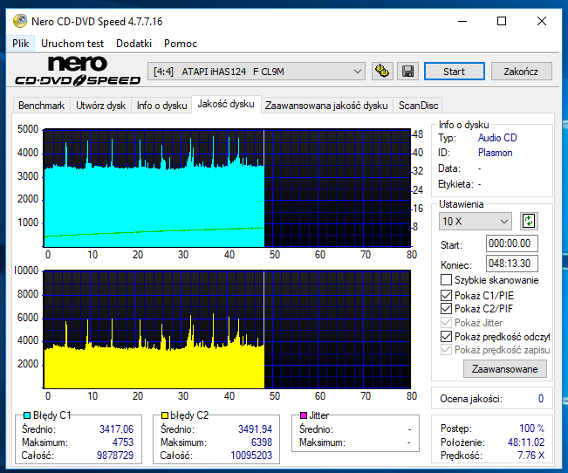
Task: Click the Zakończ button
Action: point(521,72)
